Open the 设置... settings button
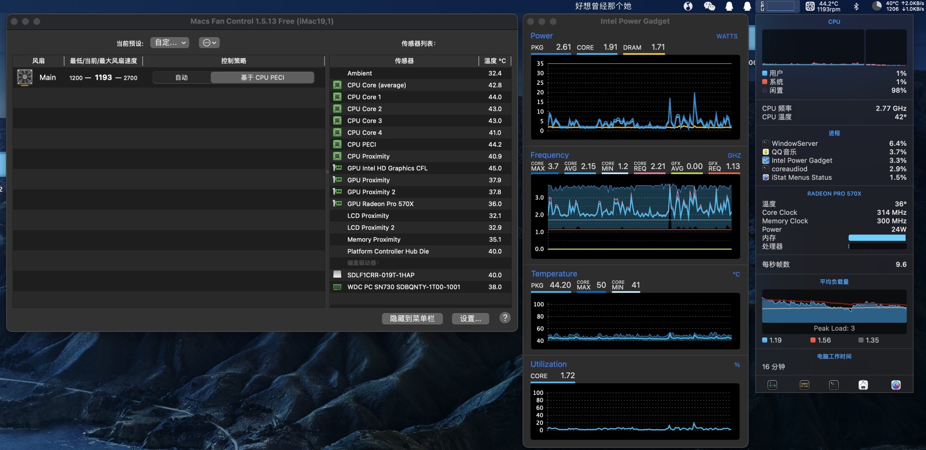The height and width of the screenshot is (450, 926). point(470,319)
